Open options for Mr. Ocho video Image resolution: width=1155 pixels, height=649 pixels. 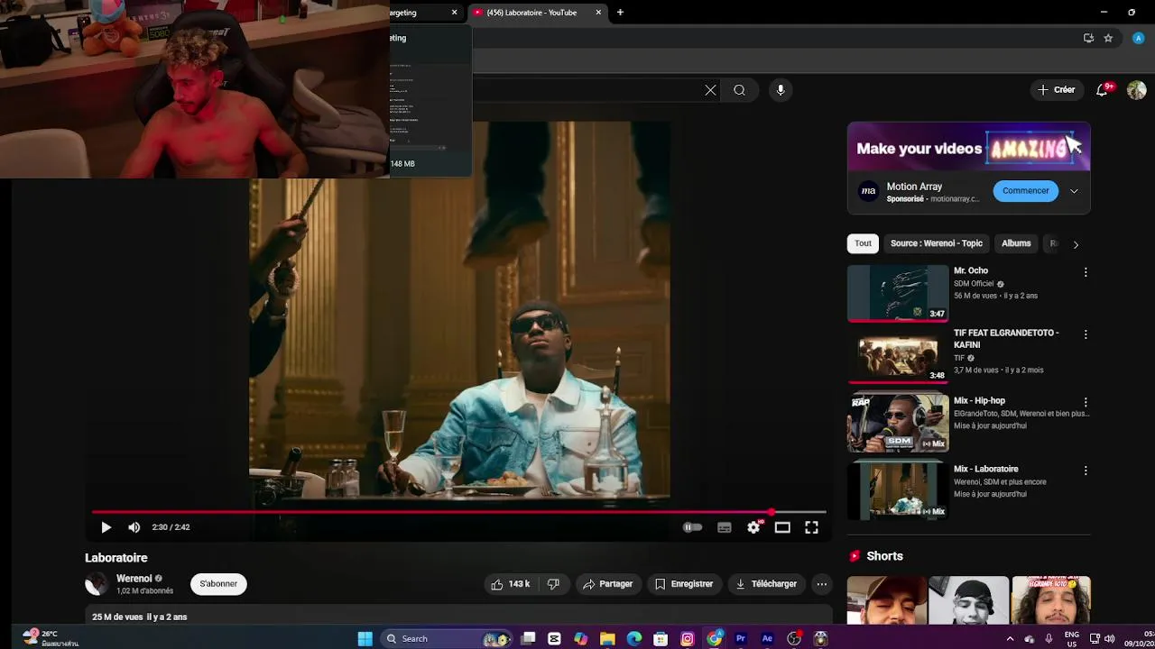(x=1086, y=272)
